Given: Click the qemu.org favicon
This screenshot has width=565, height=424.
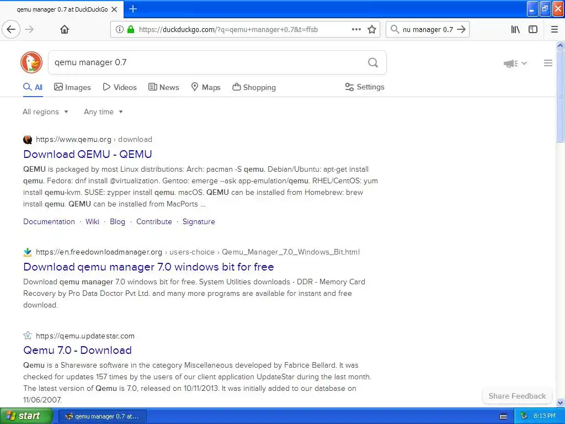Looking at the screenshot, I should tap(28, 140).
